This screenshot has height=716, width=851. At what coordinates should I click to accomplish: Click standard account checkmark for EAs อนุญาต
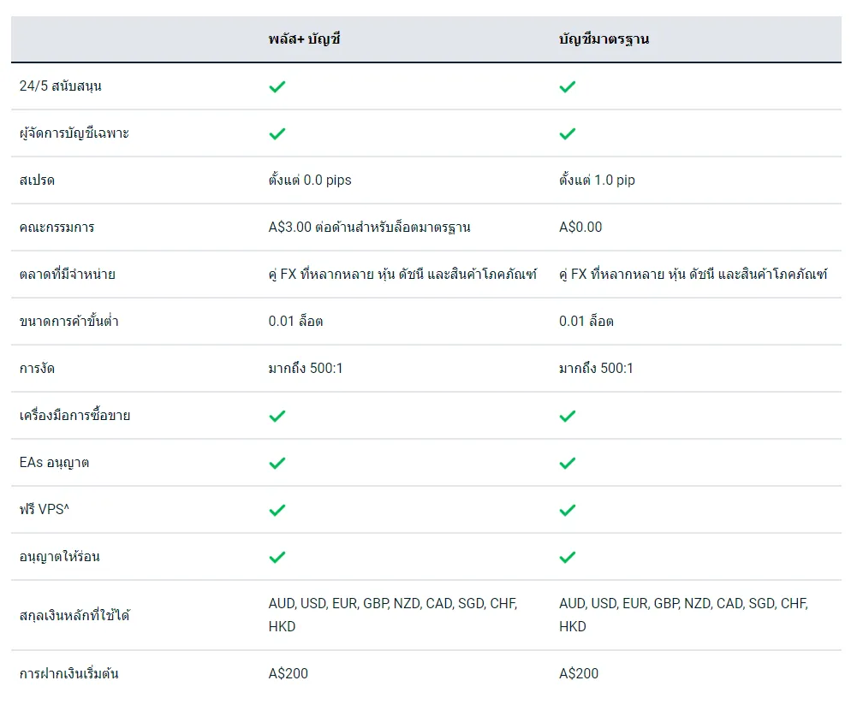[567, 464]
